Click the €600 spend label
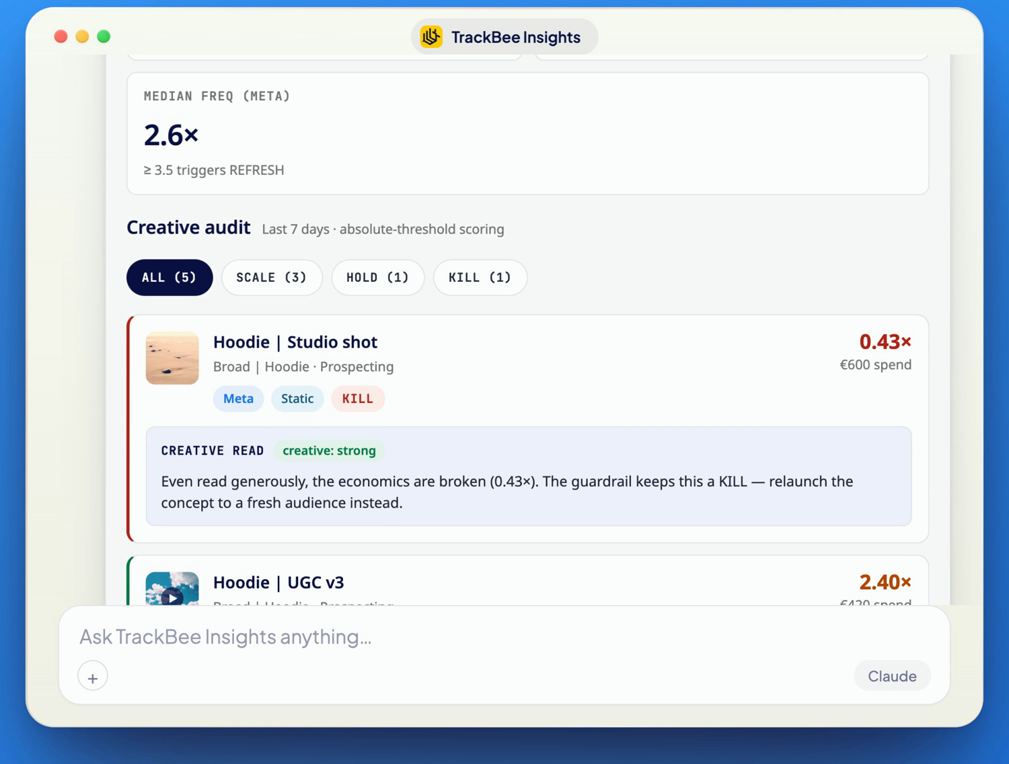Viewport: 1009px width, 764px height. coord(876,365)
